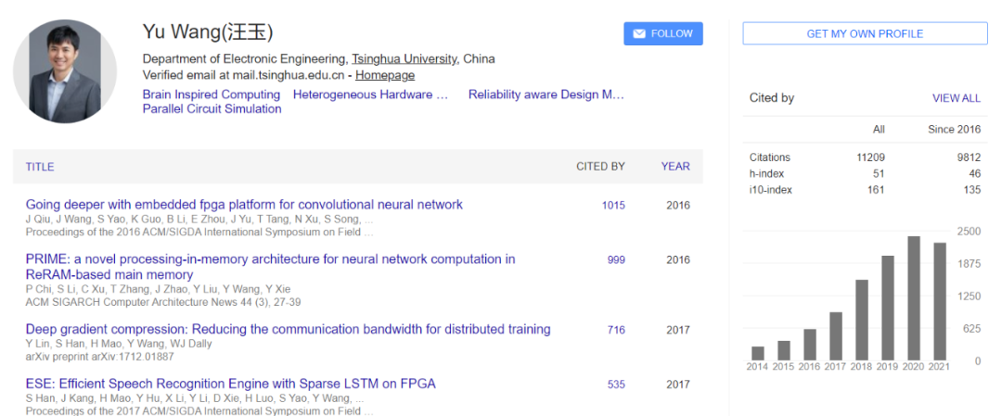1002x416 pixels.
Task: Click the 2020 bar in citations chart
Action: coord(914,298)
